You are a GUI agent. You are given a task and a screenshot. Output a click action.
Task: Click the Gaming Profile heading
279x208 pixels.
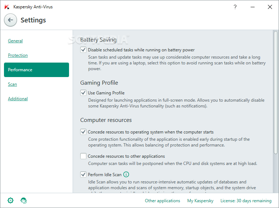click(99, 83)
